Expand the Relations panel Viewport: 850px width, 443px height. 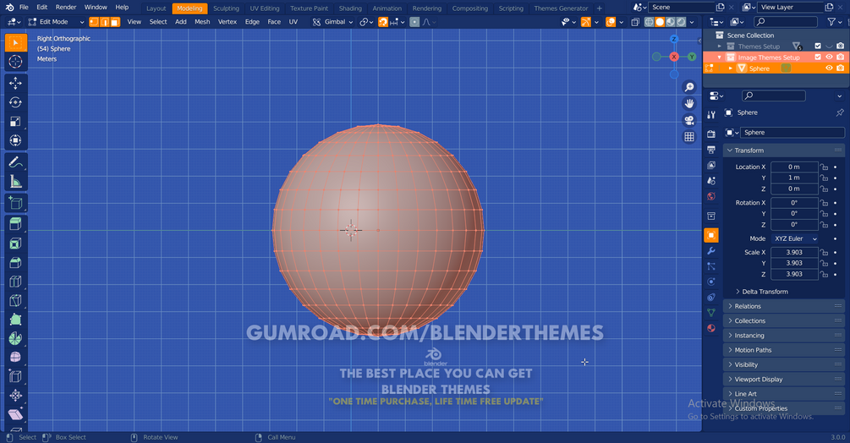(783, 306)
